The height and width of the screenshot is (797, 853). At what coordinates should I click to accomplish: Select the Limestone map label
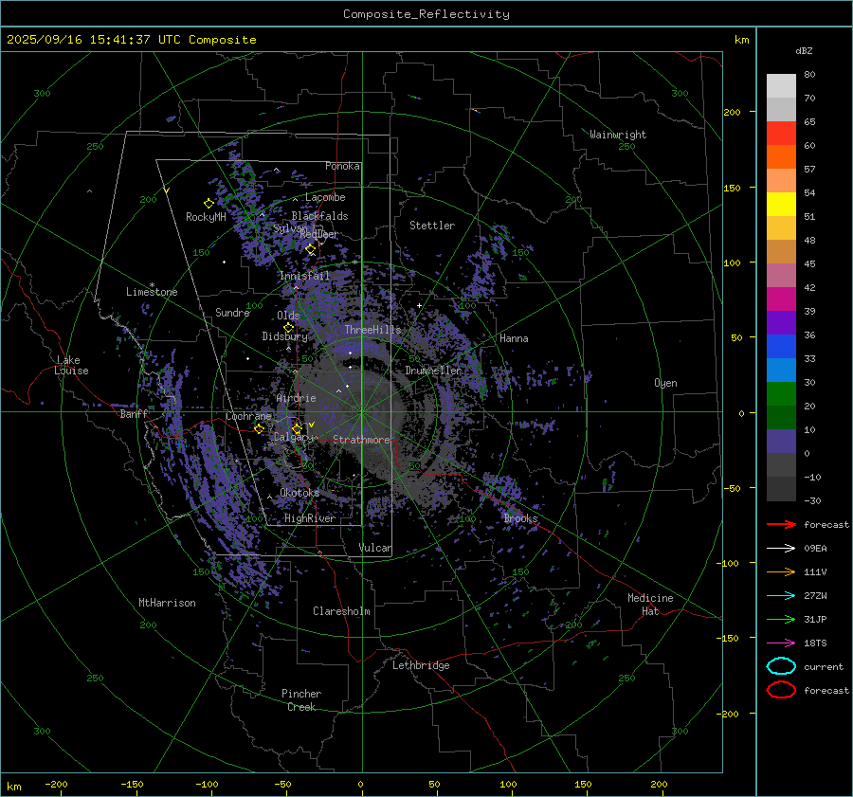point(152,292)
